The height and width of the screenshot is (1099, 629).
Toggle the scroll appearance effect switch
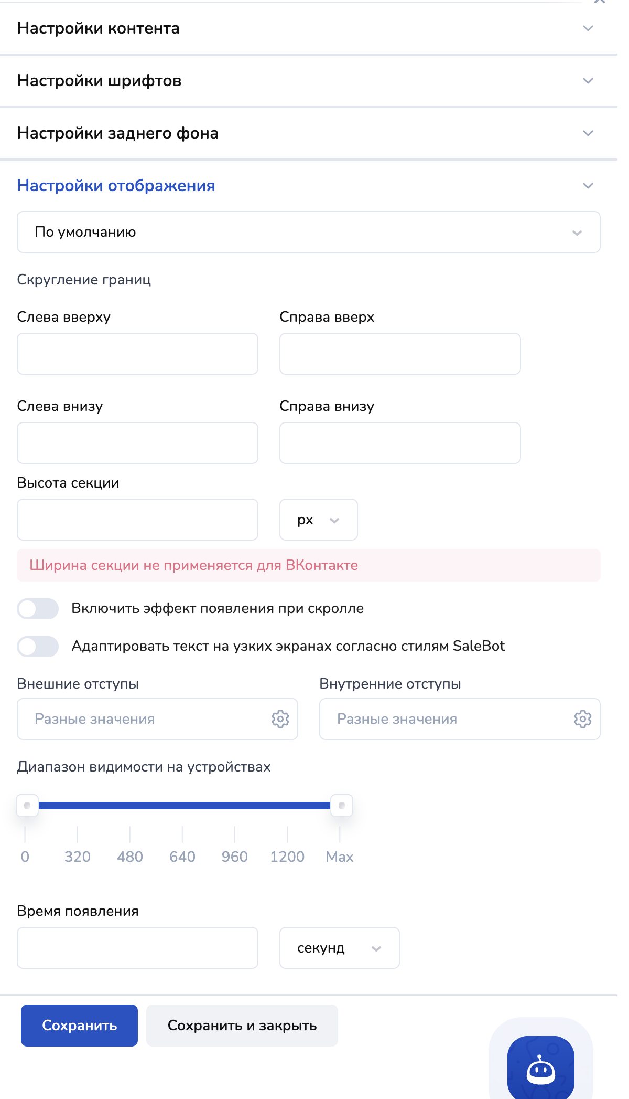pos(38,609)
